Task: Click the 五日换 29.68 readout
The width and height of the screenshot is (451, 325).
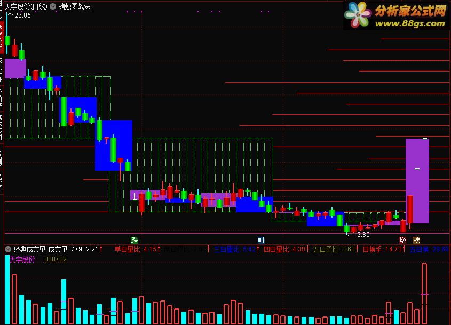Action: 429,249
